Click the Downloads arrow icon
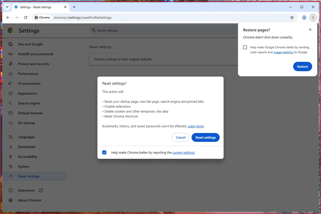This screenshot has height=214, width=321. 10,147
